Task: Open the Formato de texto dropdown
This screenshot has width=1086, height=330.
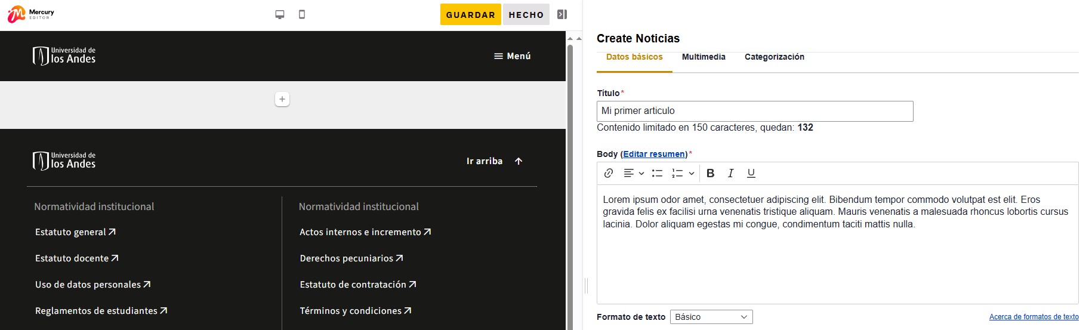Action: (x=711, y=317)
